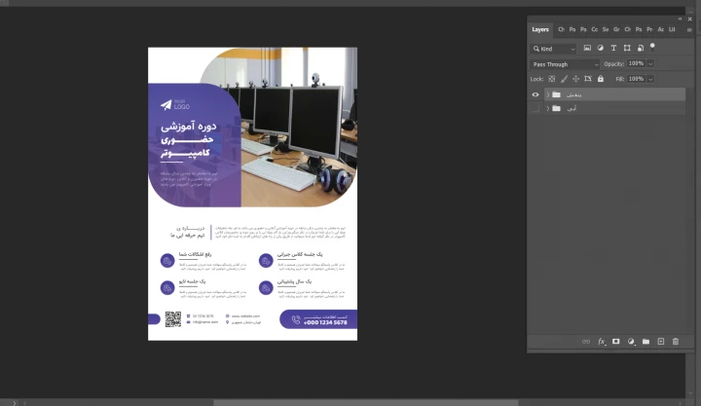This screenshot has width=701, height=406.
Task: Open the Opacity slider dropdown arrow
Action: click(x=650, y=64)
